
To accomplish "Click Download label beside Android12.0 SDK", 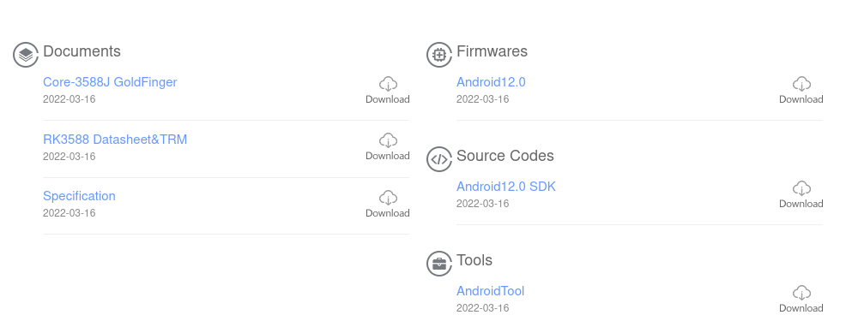I will (x=801, y=204).
